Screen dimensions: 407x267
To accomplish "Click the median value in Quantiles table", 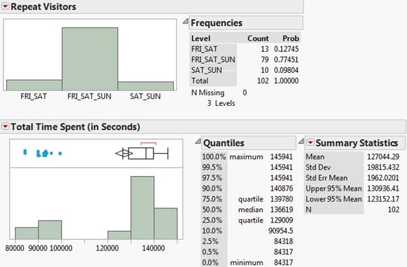I will click(x=281, y=210).
